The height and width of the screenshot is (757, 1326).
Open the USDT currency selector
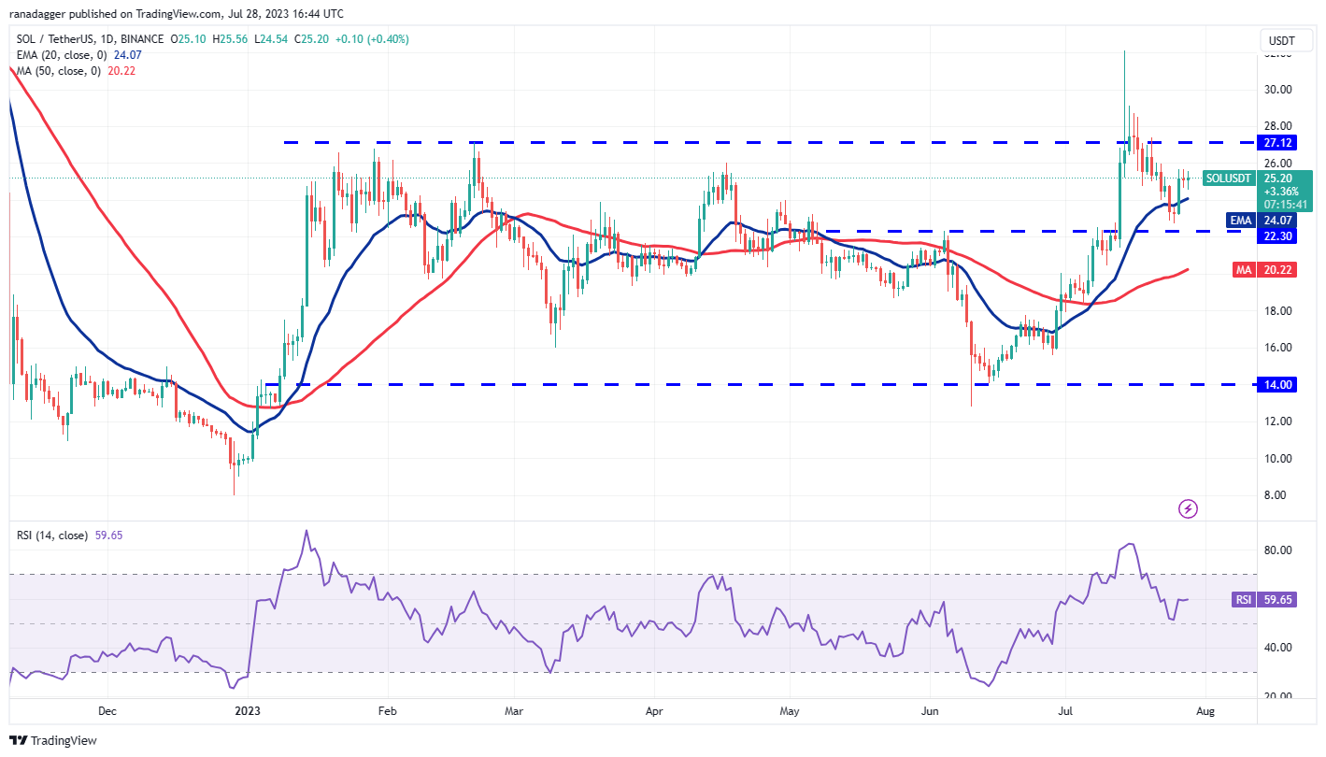(1285, 40)
